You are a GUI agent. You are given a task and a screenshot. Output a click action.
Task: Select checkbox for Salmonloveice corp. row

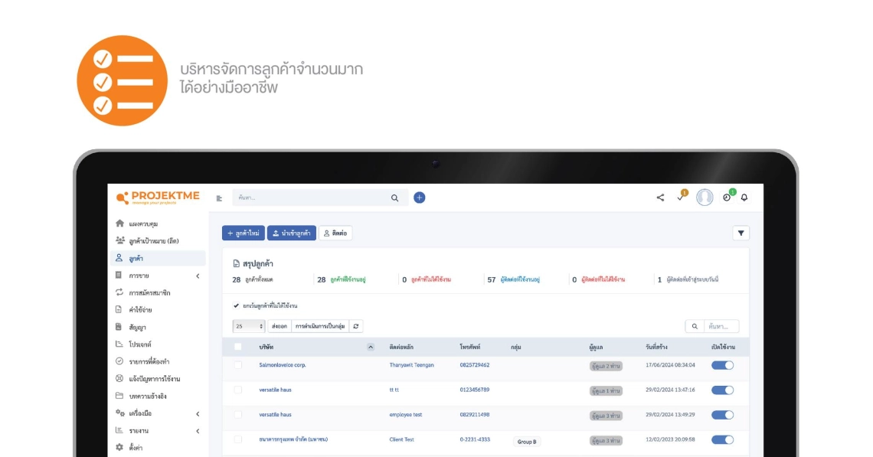237,365
